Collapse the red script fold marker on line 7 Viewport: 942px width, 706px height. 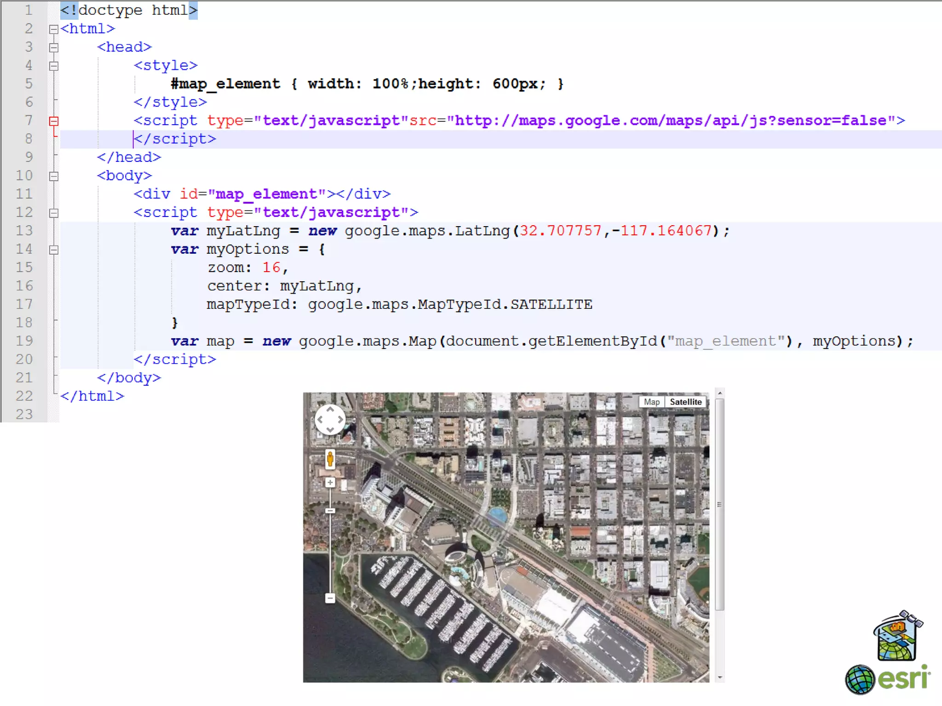[54, 121]
